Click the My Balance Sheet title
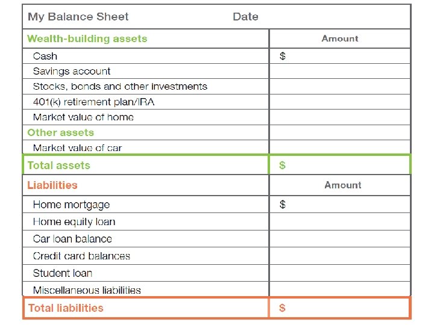The width and height of the screenshot is (434, 325). tap(78, 17)
